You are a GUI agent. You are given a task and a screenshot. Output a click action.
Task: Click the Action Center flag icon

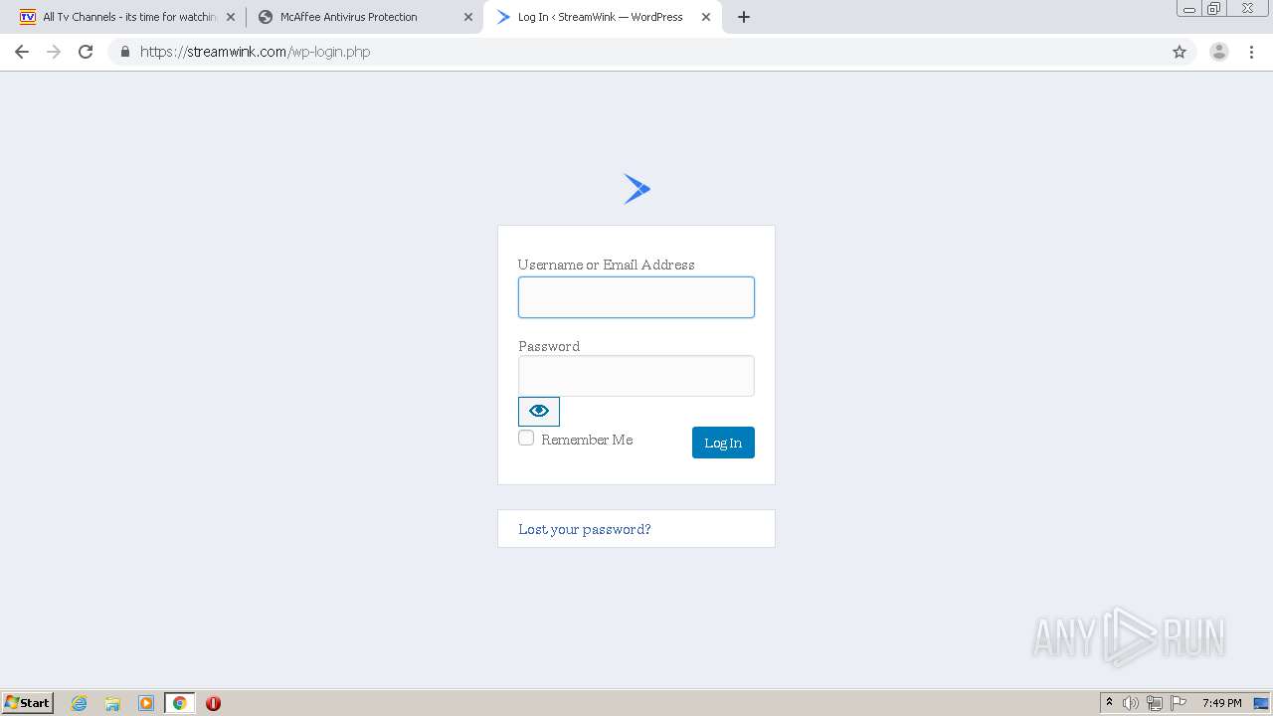(1179, 703)
